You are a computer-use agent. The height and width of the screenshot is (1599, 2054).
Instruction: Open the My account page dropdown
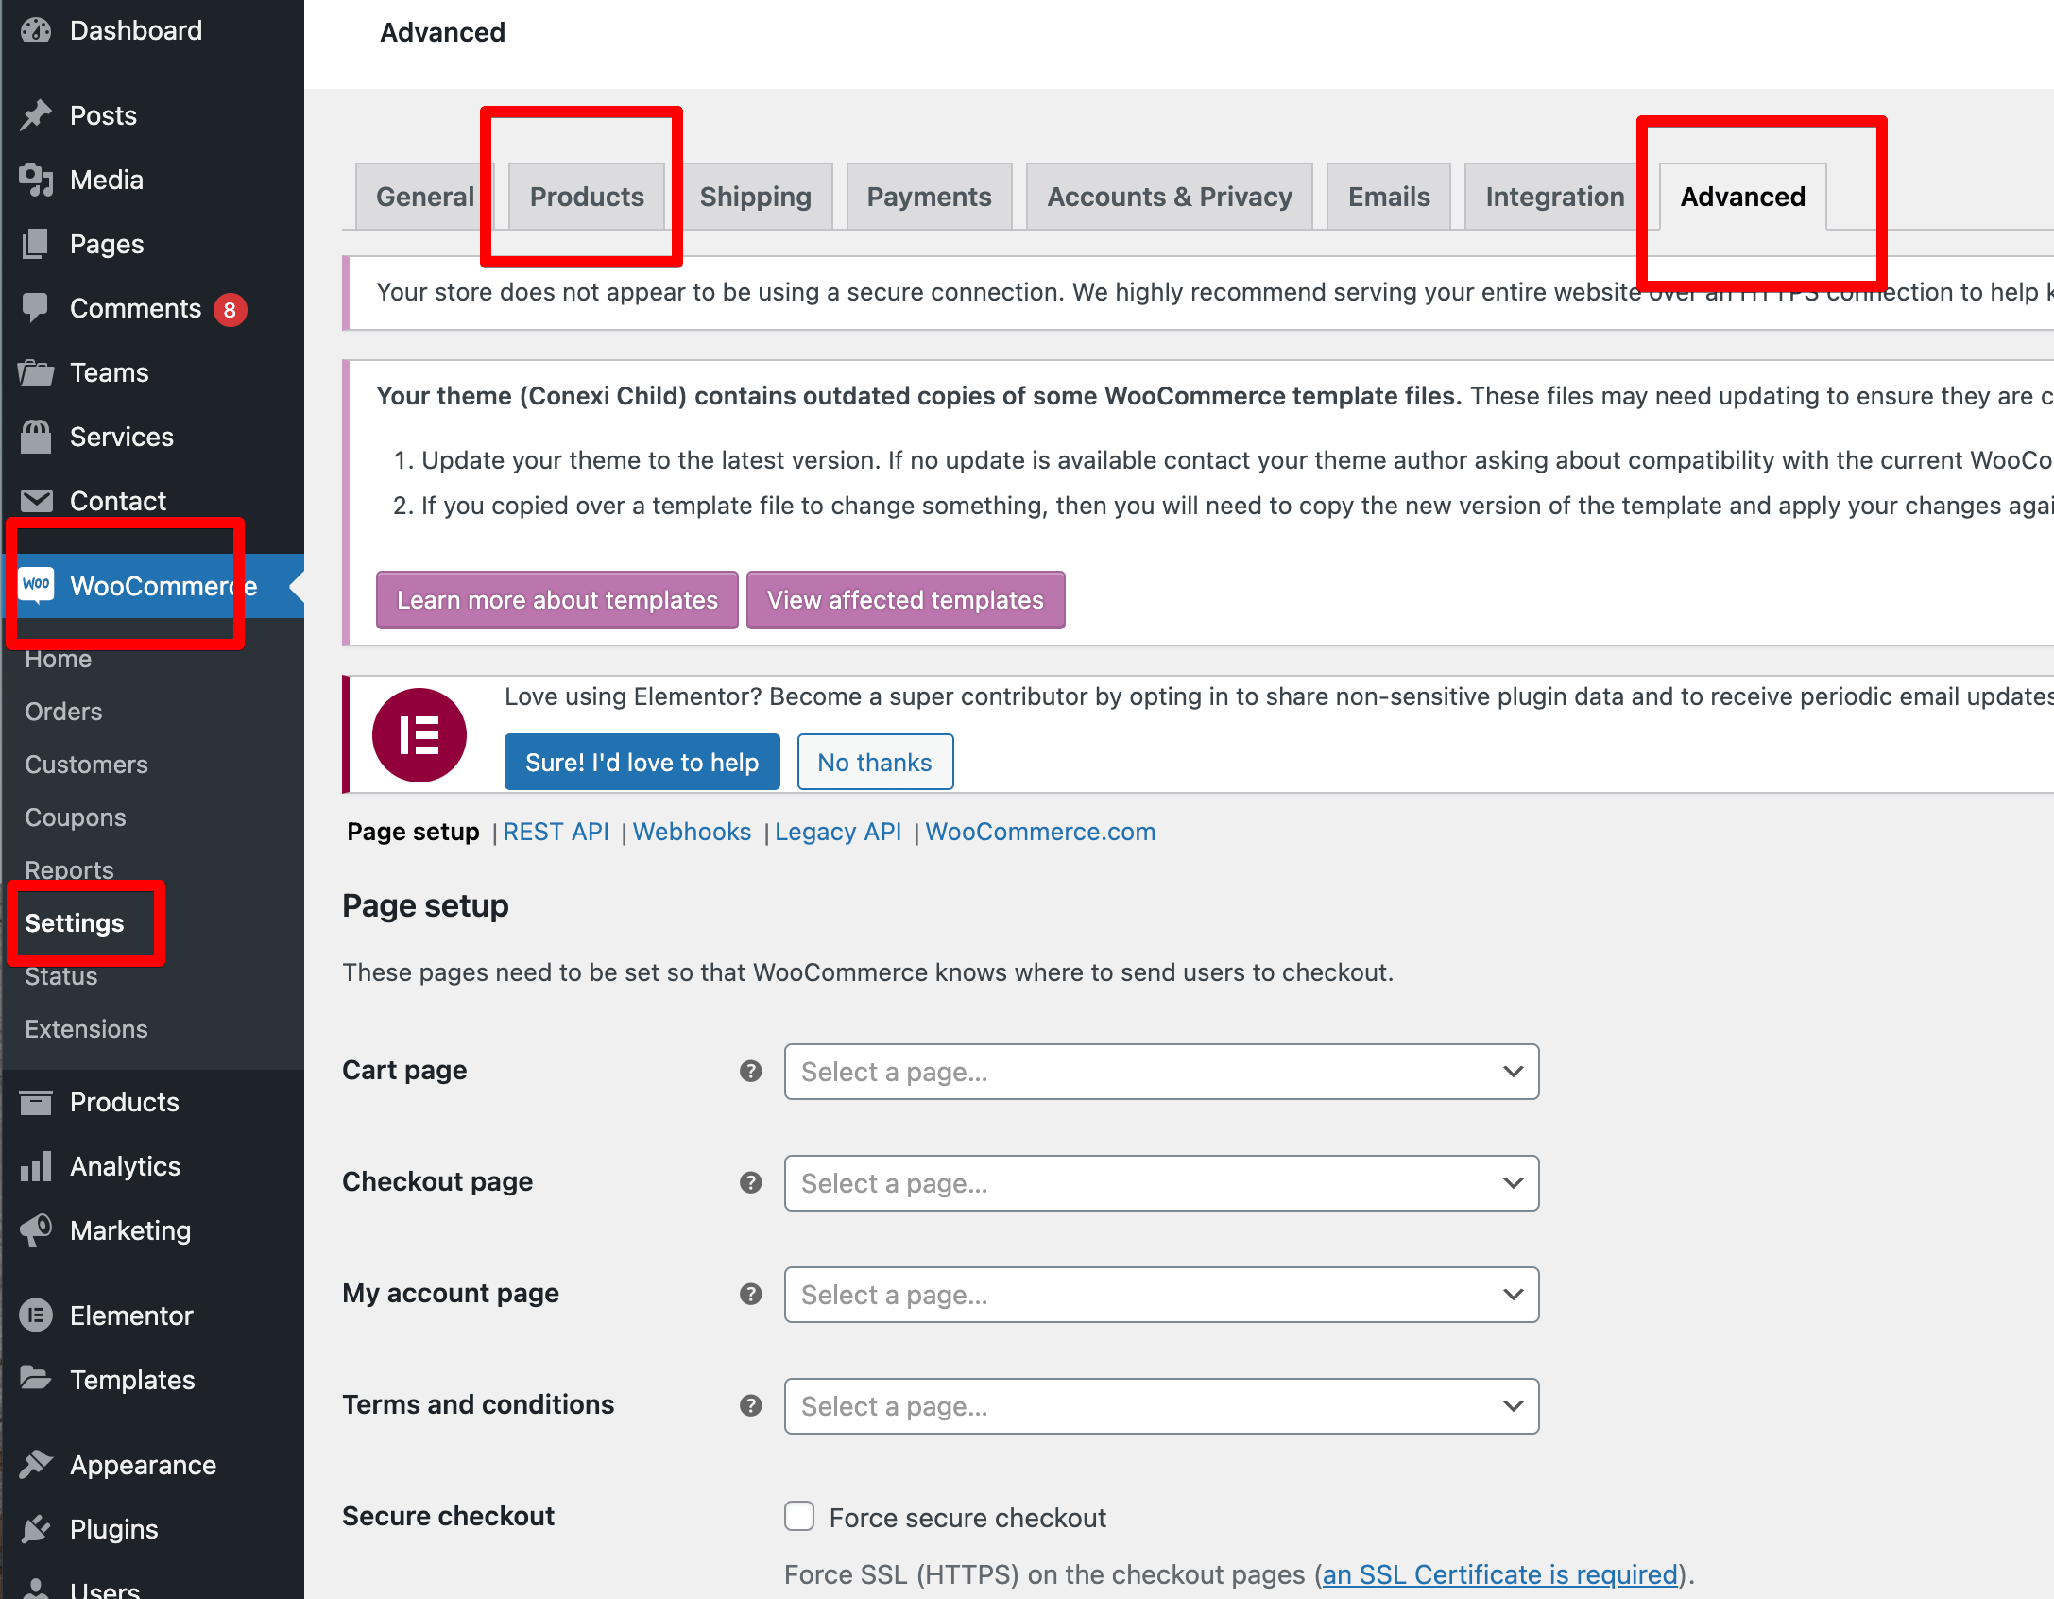[1161, 1295]
